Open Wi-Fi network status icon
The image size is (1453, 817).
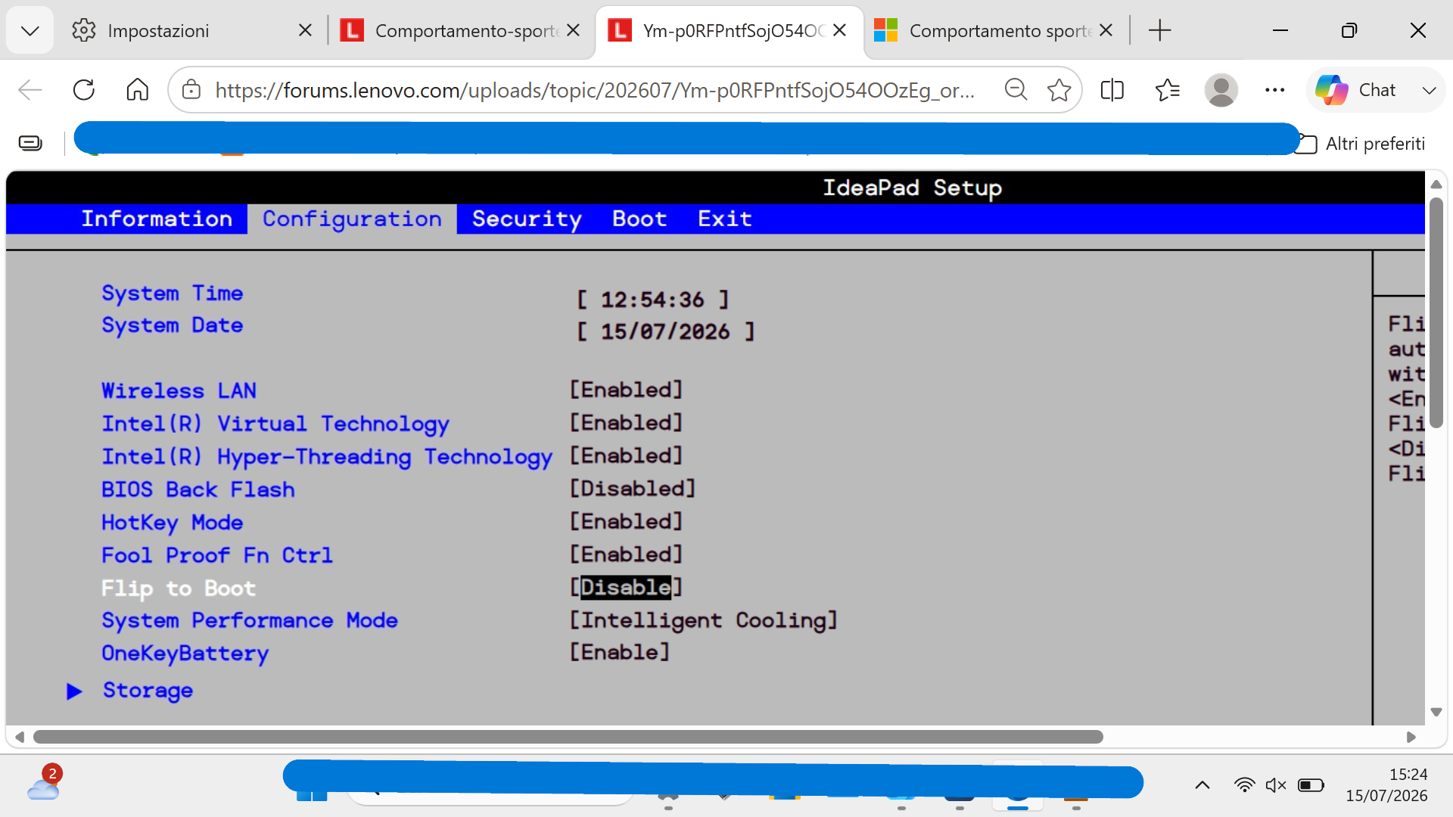click(1243, 785)
